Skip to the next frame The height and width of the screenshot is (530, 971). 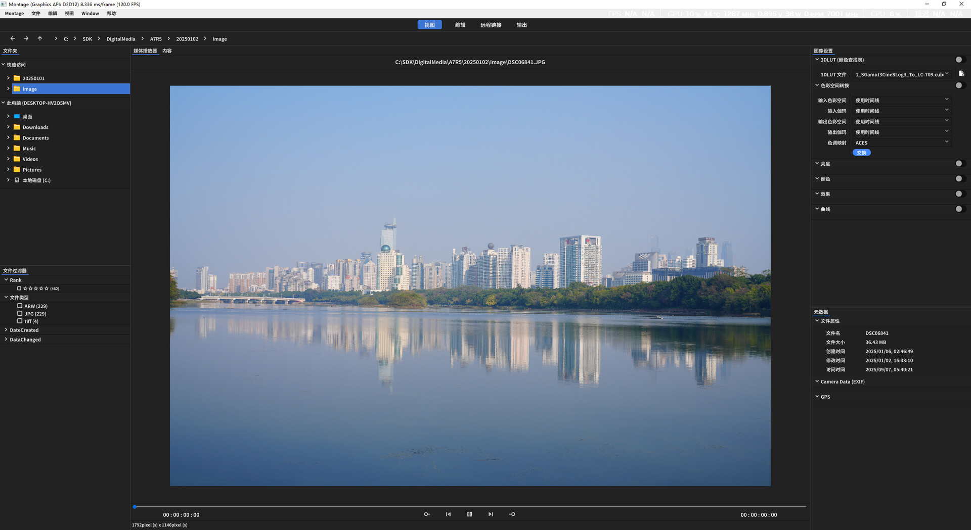pyautogui.click(x=491, y=514)
